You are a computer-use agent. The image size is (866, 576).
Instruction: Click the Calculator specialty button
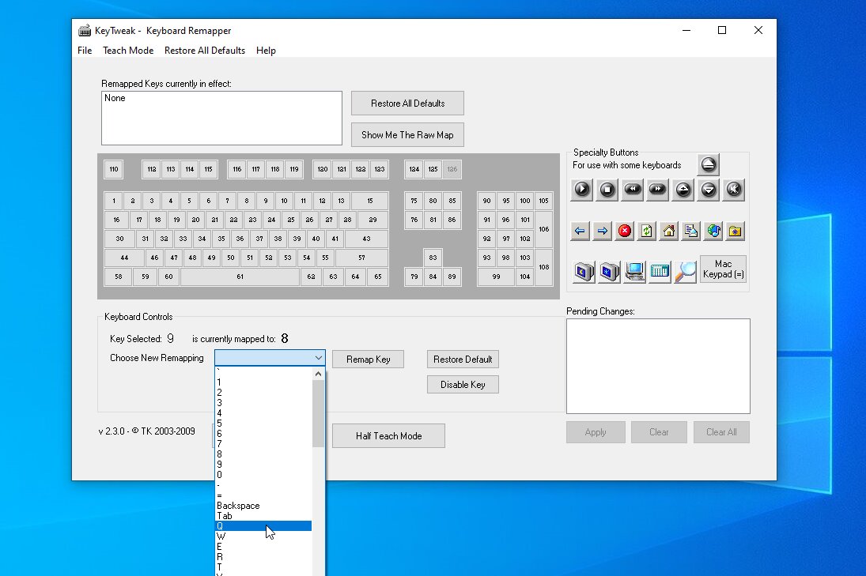(660, 271)
